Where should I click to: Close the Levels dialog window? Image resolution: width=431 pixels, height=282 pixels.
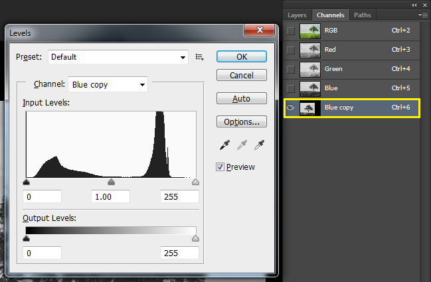tap(260, 31)
